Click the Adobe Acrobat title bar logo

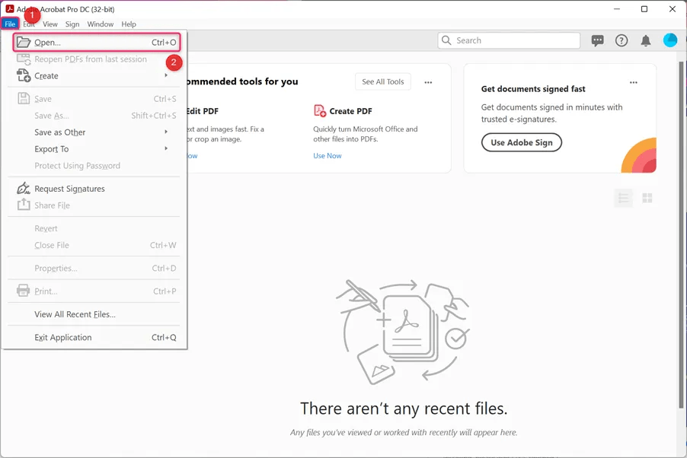(10, 9)
